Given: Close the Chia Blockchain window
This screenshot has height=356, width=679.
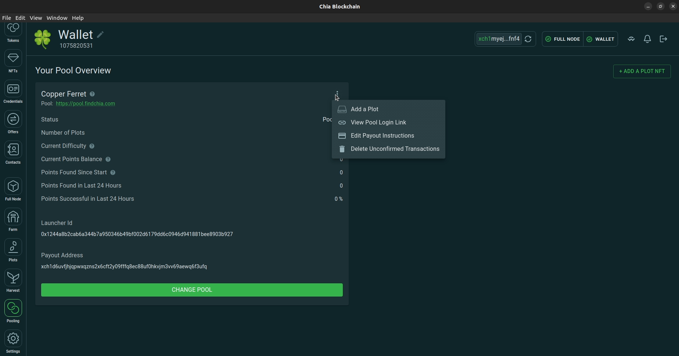Looking at the screenshot, I should coord(673,7).
